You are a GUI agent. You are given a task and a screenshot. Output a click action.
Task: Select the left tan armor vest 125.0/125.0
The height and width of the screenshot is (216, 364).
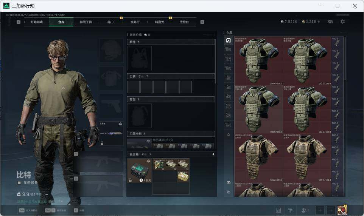[x=258, y=157]
